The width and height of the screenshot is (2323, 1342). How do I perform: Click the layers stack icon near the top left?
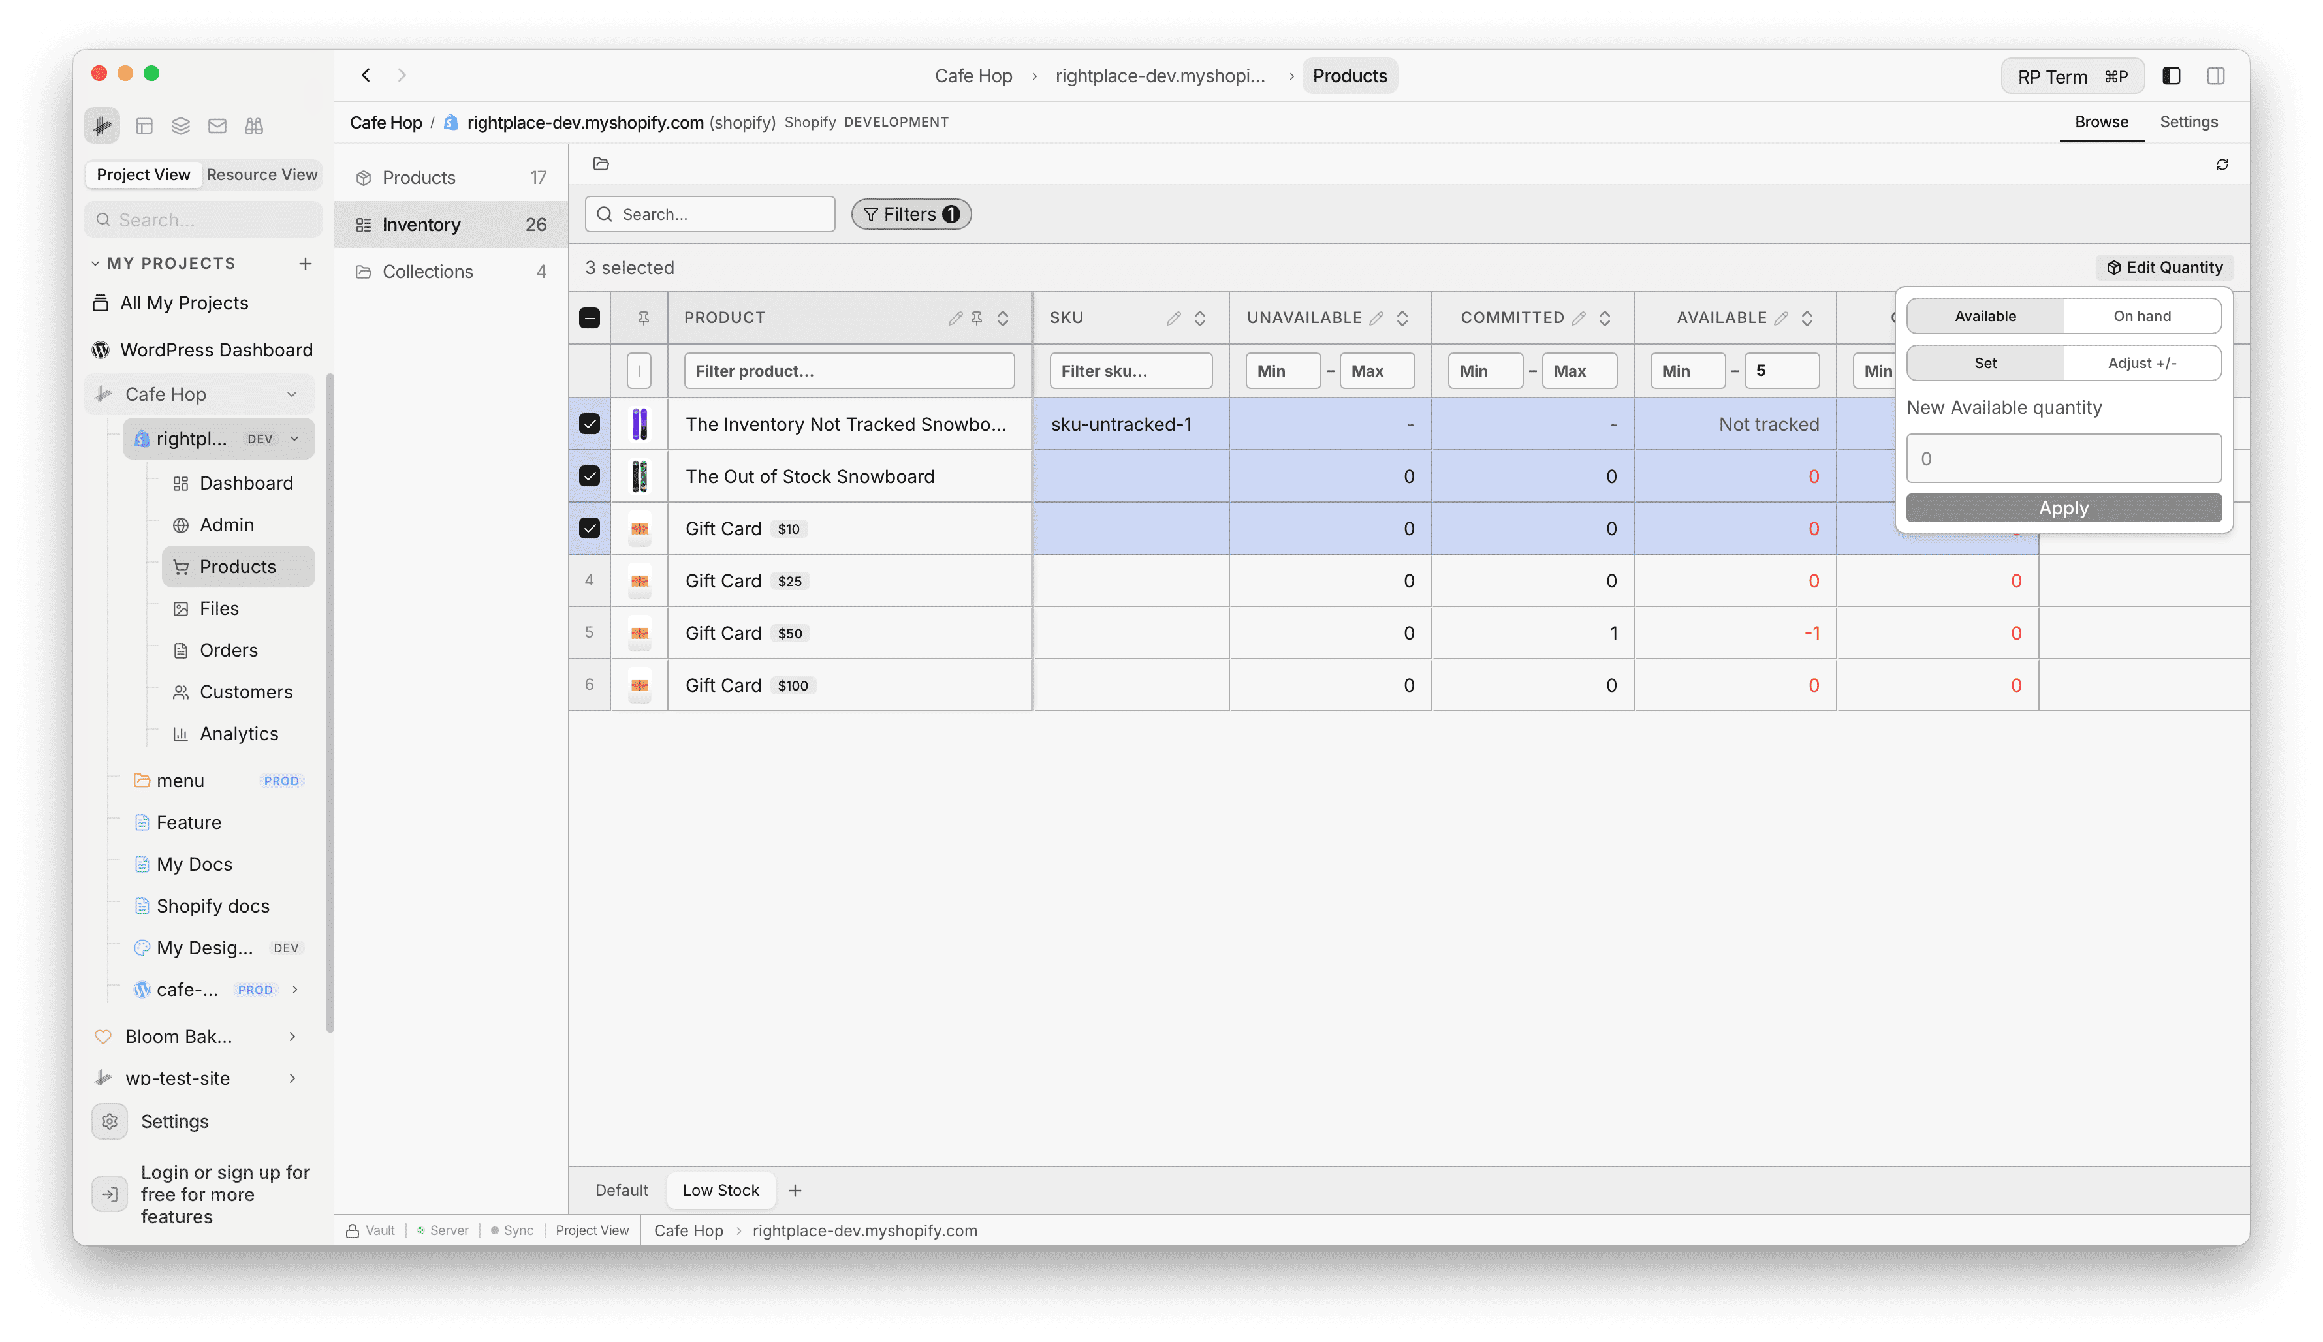coord(181,125)
